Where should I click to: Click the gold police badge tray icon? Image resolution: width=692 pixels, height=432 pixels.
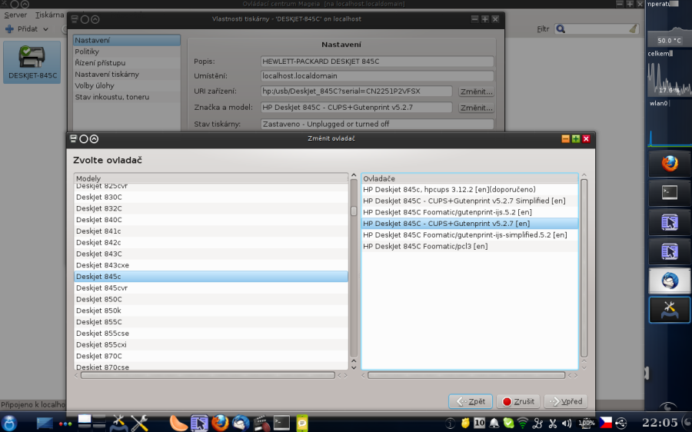465,423
